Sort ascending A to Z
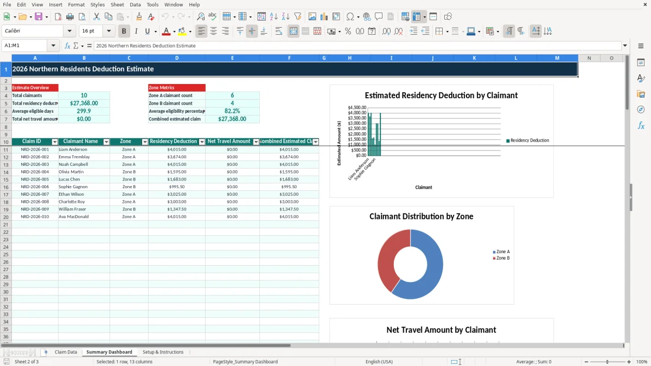 pos(274,17)
